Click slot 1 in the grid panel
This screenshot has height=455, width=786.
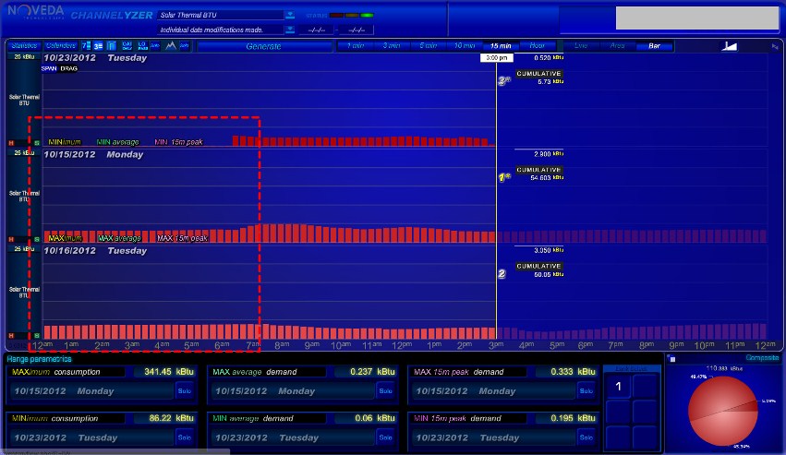618,387
